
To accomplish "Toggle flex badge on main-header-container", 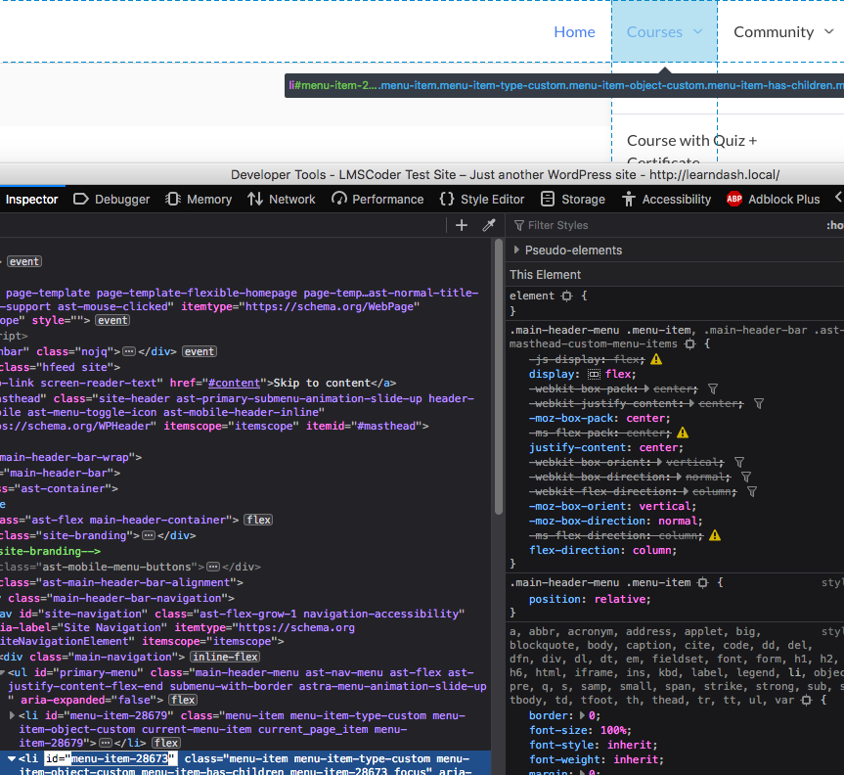I will tap(258, 520).
